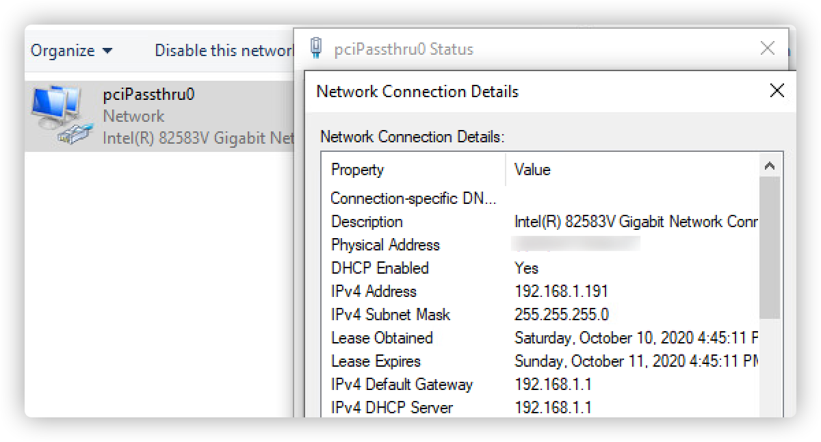Close the pciPassthru0 Status window
This screenshot has height=442, width=821.
(768, 49)
